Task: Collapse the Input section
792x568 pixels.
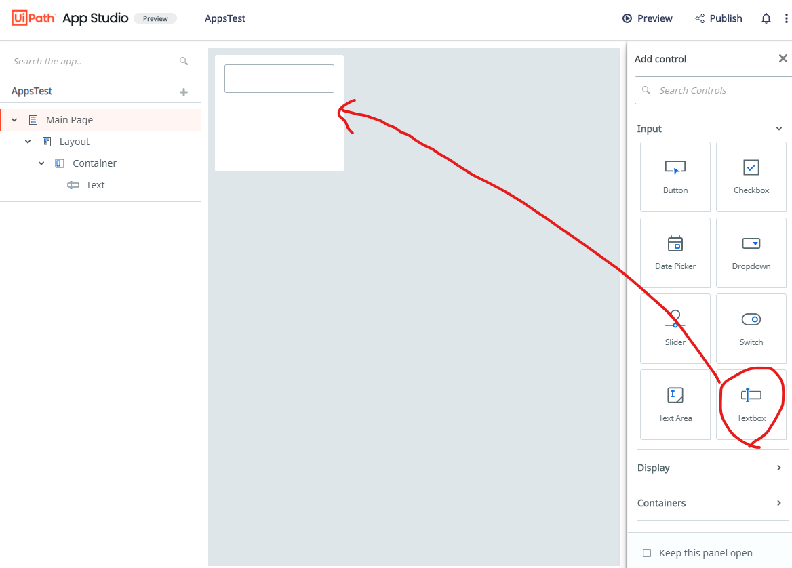Action: pyautogui.click(x=778, y=129)
